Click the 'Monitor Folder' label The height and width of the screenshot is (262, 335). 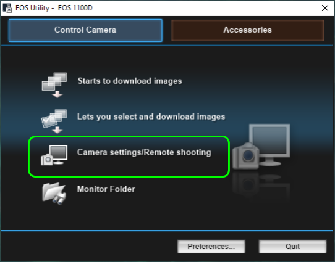(x=106, y=189)
